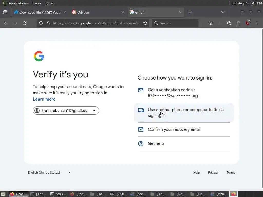Click the Firefox icon at the taskbar's right end
Screen dimensions: 263x197
(233, 194)
